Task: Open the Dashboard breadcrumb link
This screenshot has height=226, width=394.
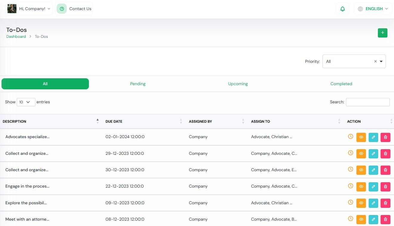Action: 16,37
